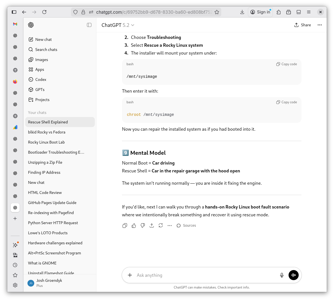
Task: Click the share upload icon below response
Action: click(152, 226)
